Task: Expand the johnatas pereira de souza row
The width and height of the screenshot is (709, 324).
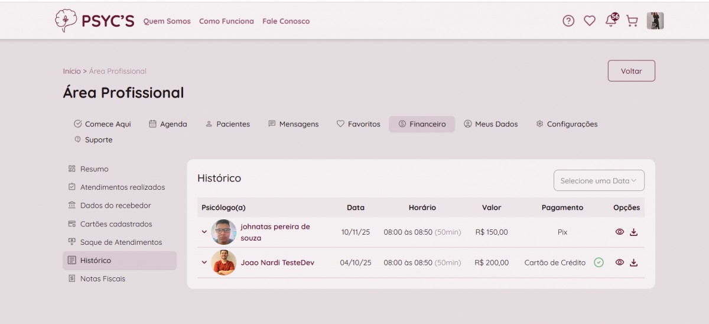Action: pyautogui.click(x=204, y=232)
